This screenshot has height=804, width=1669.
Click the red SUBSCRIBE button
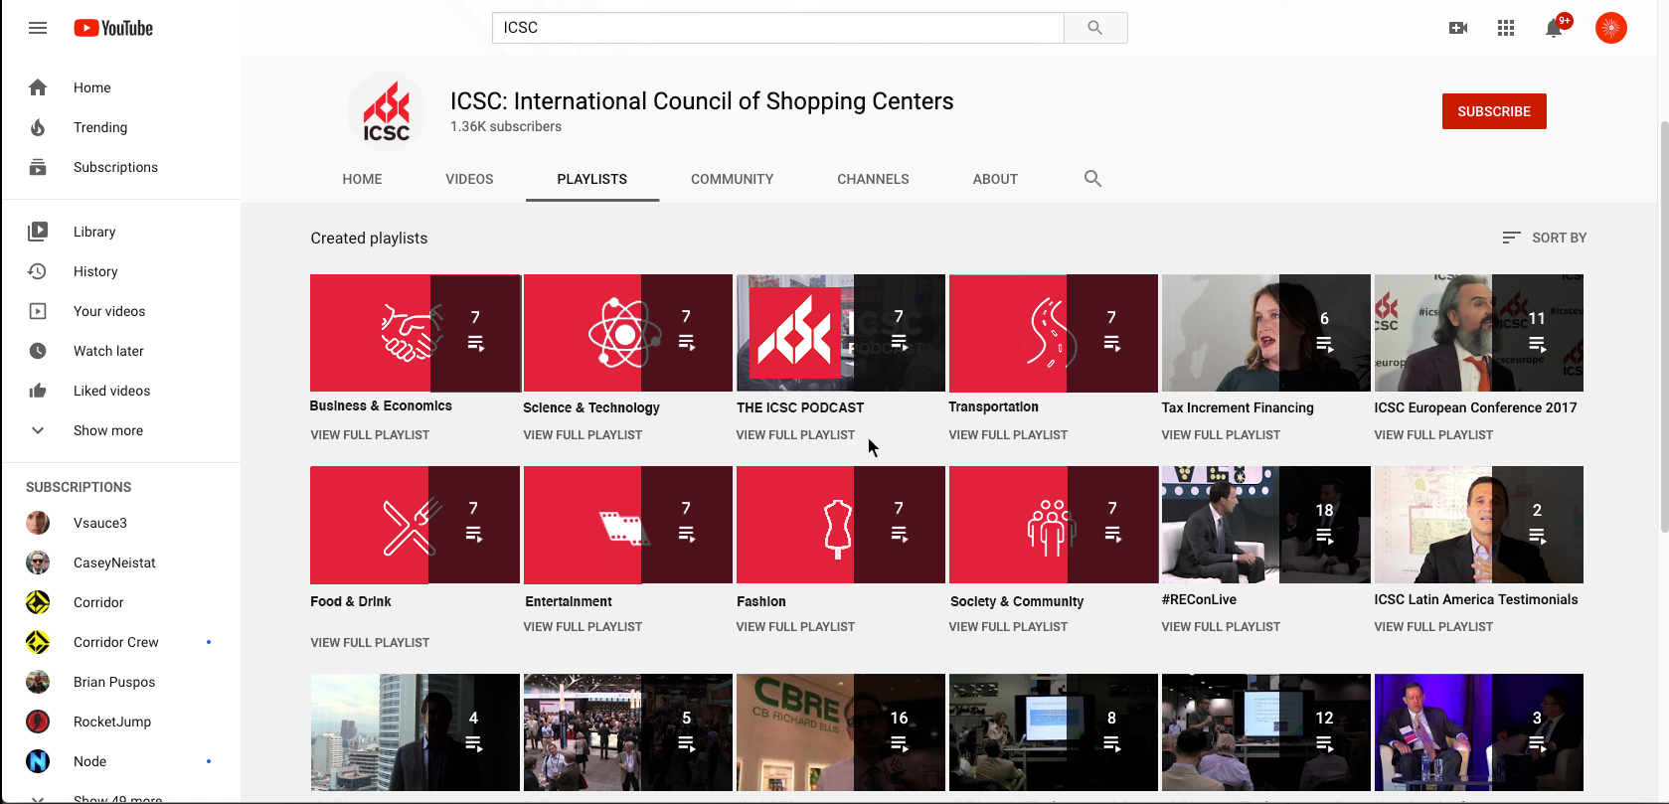(1494, 111)
